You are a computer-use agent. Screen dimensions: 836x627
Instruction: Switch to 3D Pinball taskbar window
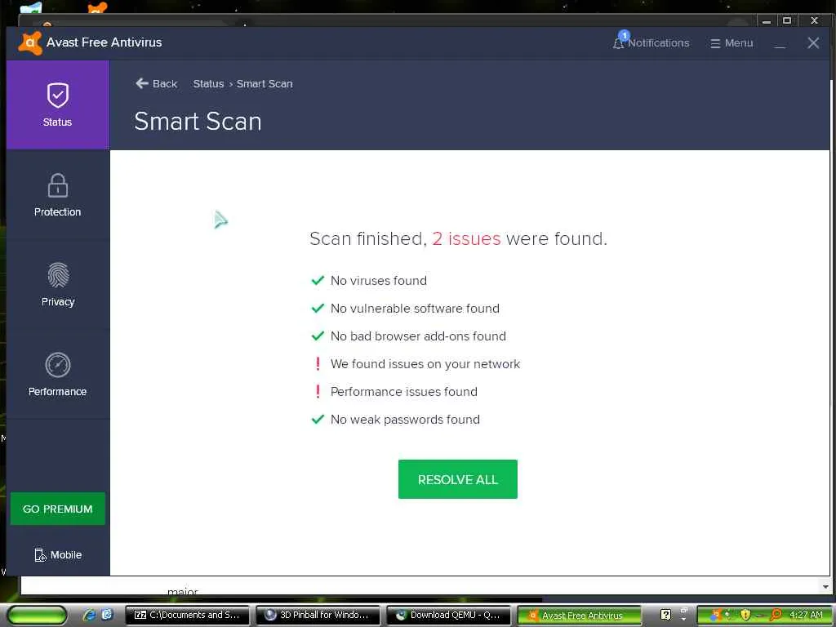tap(318, 615)
